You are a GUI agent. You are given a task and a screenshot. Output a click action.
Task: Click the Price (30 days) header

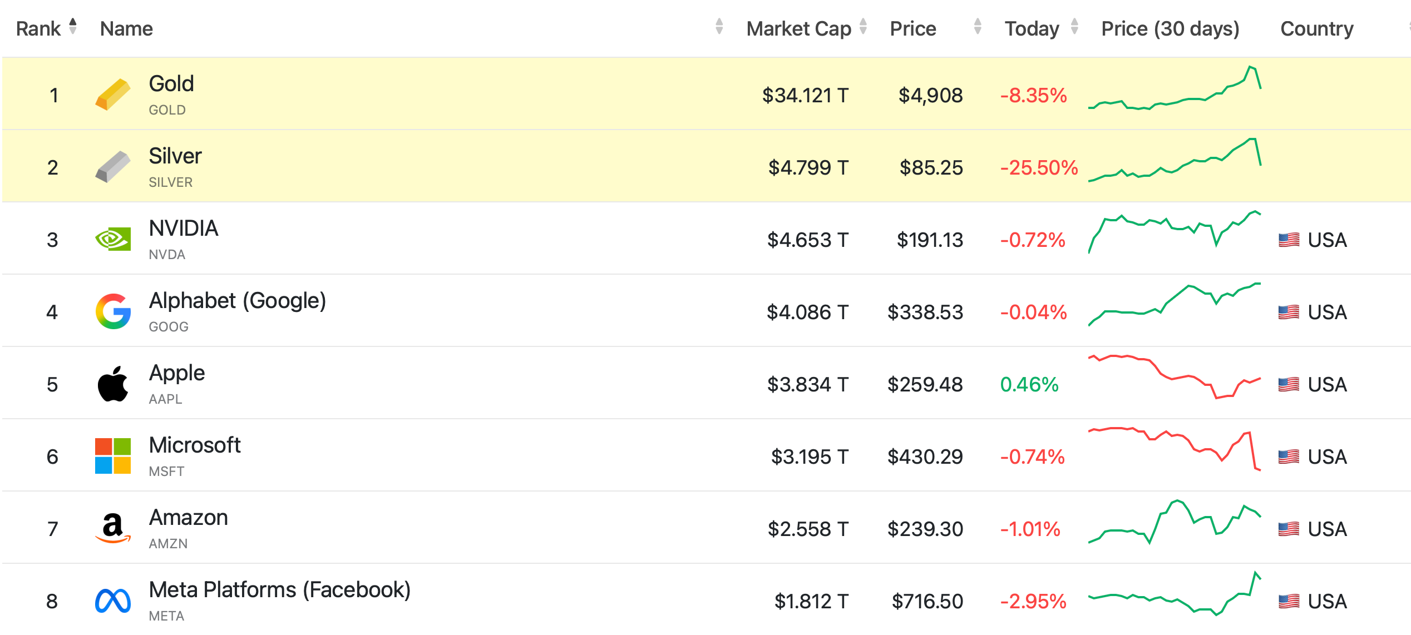1170,29
